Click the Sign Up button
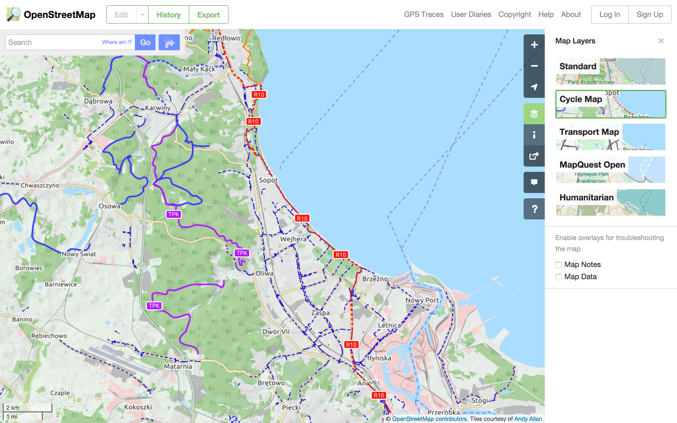Screen dimensions: 677x423 click(x=650, y=14)
